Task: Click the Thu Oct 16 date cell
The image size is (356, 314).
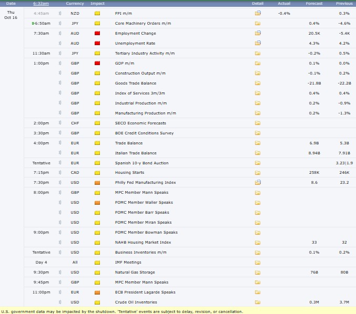Action: coord(11,15)
